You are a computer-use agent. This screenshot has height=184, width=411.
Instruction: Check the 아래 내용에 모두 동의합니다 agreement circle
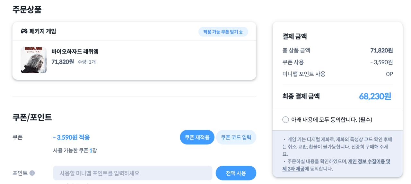pos(285,120)
